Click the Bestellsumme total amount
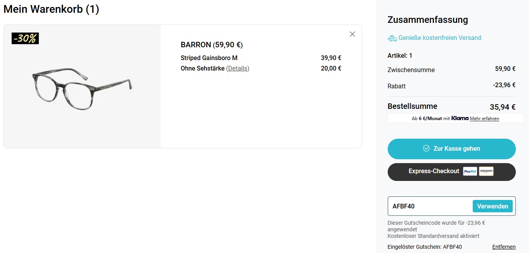 (x=503, y=107)
